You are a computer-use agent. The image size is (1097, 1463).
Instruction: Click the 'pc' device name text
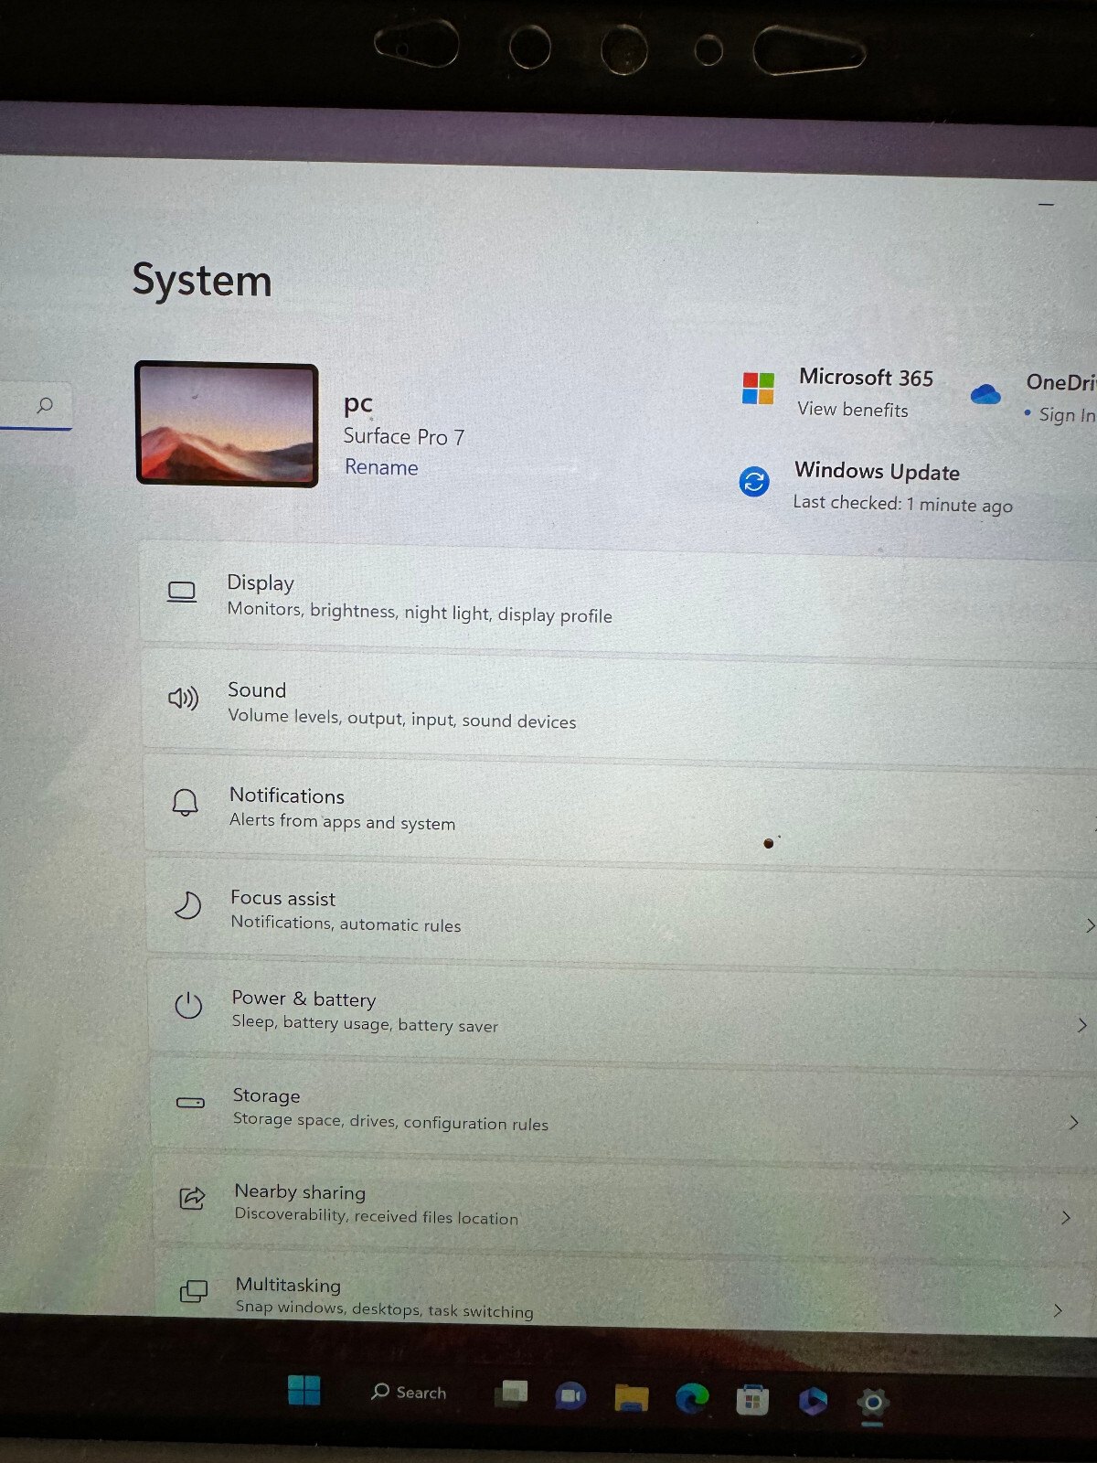tap(358, 404)
